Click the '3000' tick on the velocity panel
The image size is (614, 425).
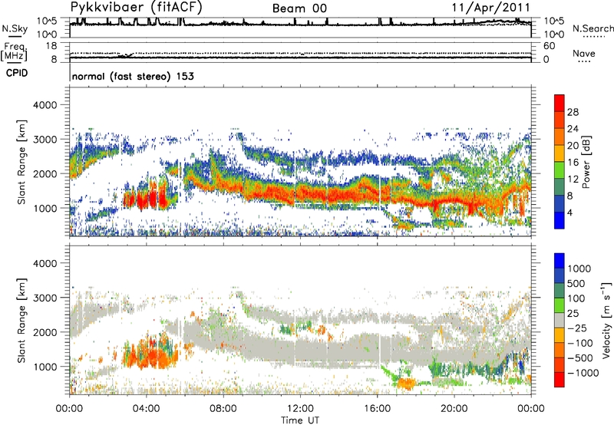click(45, 298)
